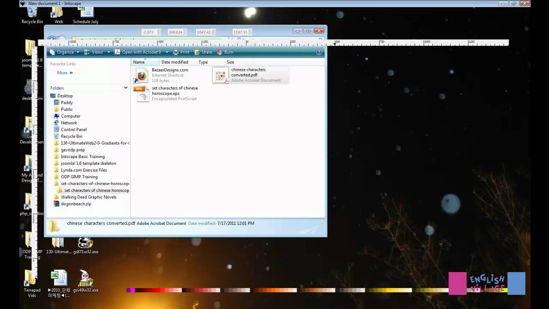Click Inkscape title bar app icon

click(23, 3)
